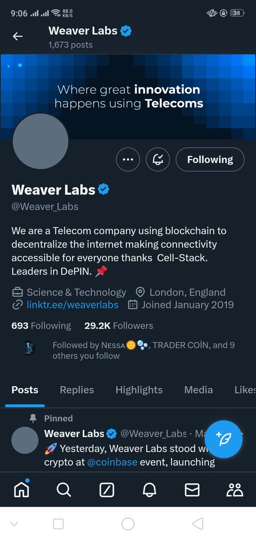Tap the back arrow at top
The image size is (256, 541).
tap(18, 37)
